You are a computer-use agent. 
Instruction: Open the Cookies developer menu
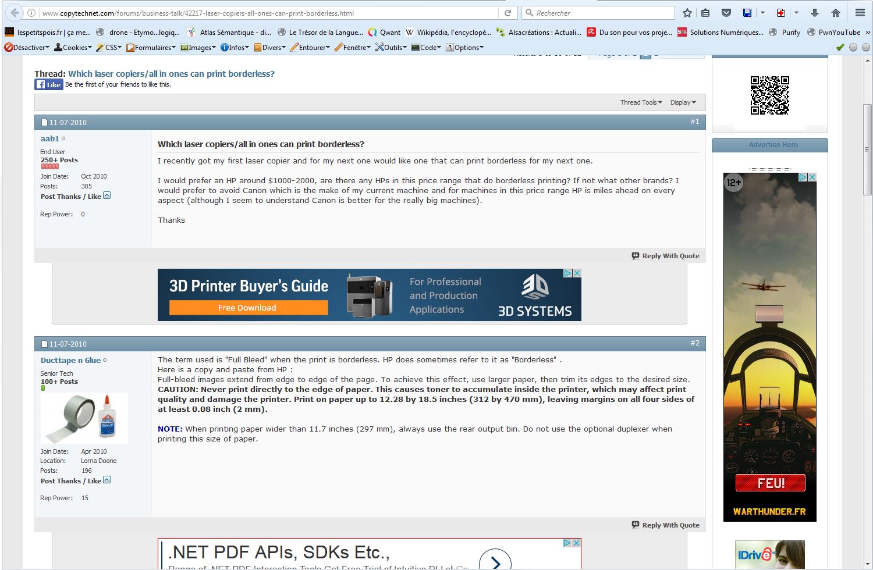(x=73, y=48)
